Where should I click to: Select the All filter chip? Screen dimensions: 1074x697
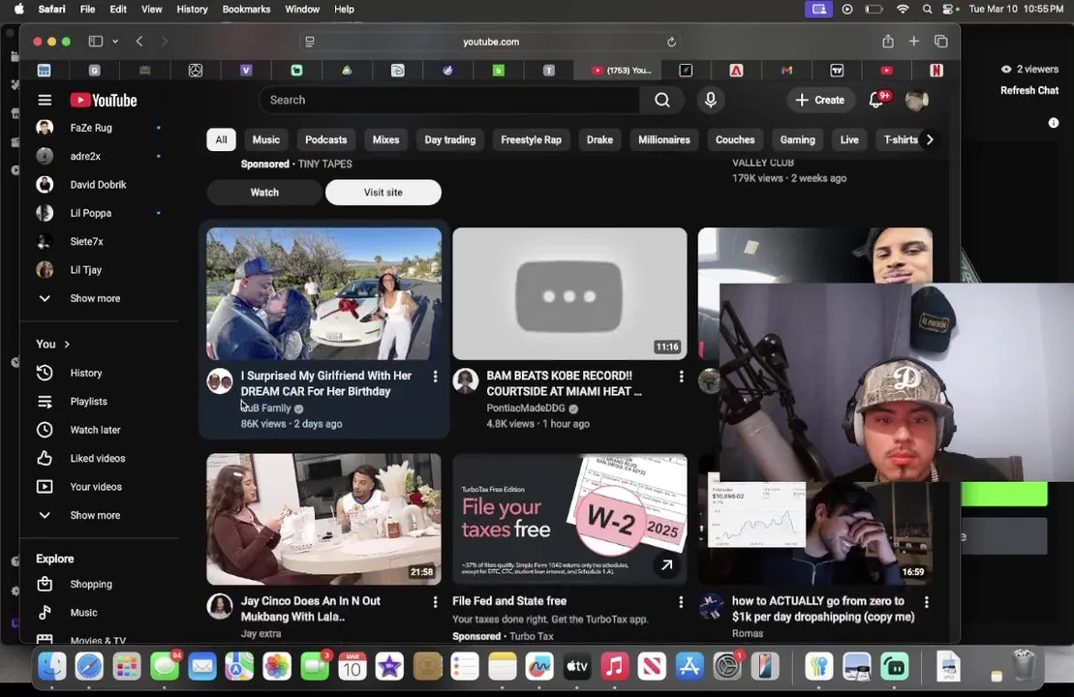(221, 139)
